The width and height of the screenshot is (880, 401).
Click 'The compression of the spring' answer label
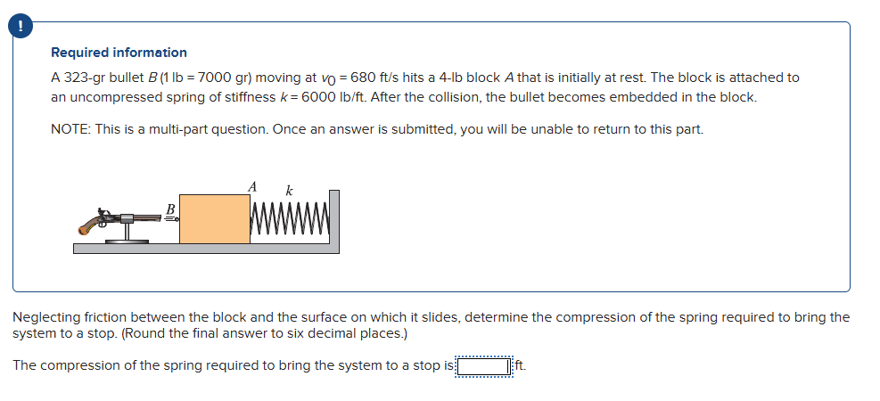point(232,365)
